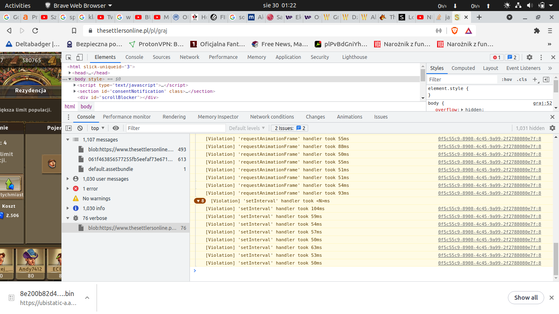Toggle the :hov element state button

point(507,79)
